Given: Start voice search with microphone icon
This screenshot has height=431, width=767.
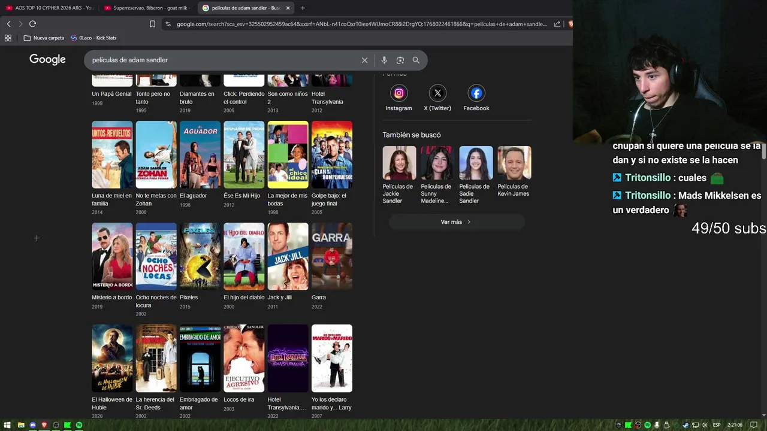Looking at the screenshot, I should coord(384,60).
